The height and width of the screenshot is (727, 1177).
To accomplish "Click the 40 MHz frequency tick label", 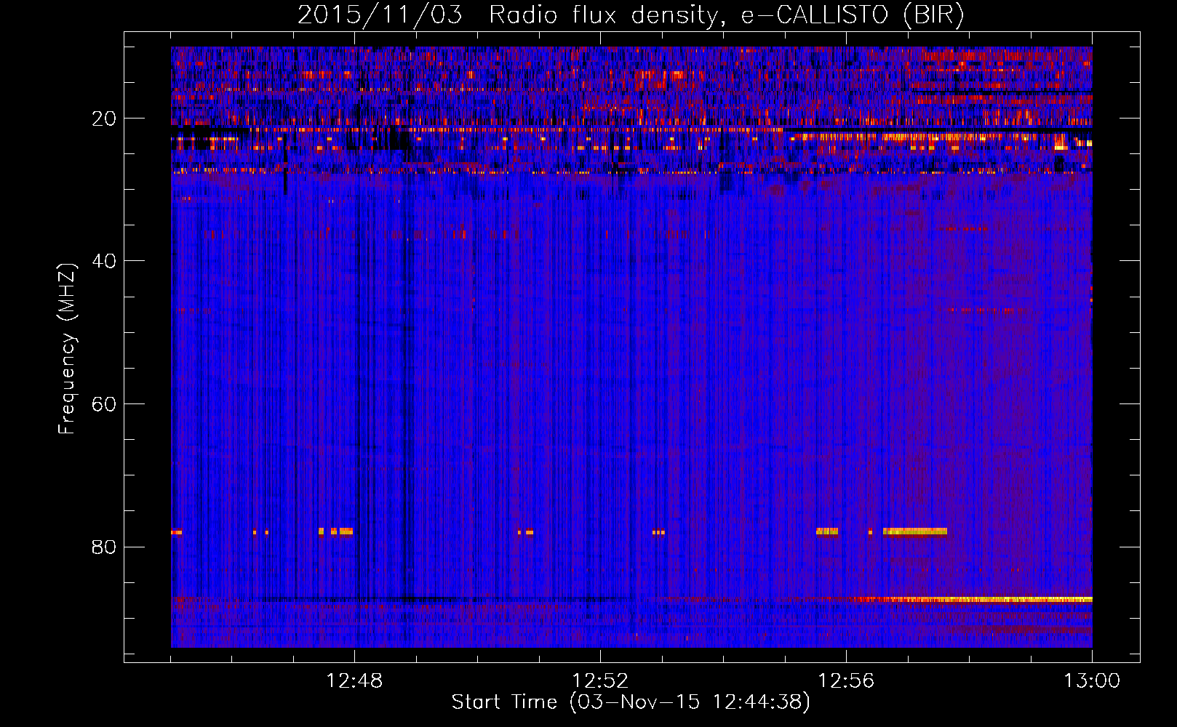I will tap(104, 261).
